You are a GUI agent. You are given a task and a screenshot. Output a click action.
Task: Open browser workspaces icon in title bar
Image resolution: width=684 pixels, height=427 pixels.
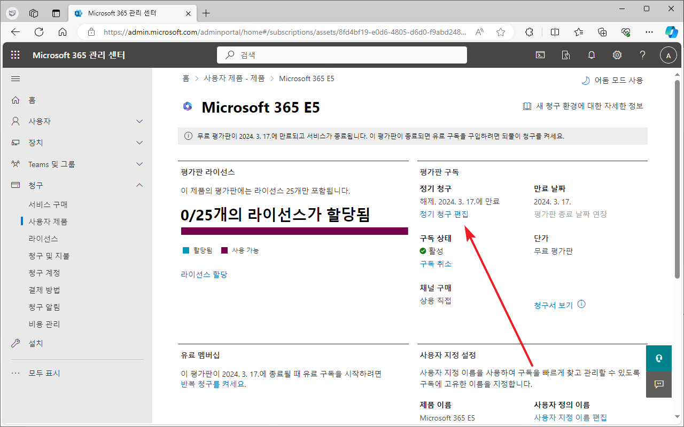(34, 13)
